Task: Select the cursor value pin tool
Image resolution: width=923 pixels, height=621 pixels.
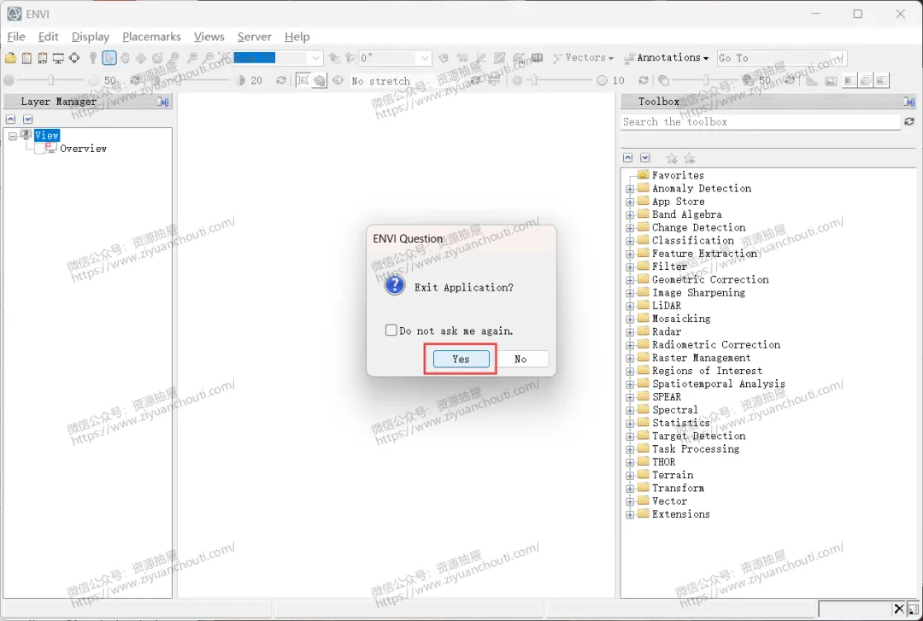Action: point(92,58)
